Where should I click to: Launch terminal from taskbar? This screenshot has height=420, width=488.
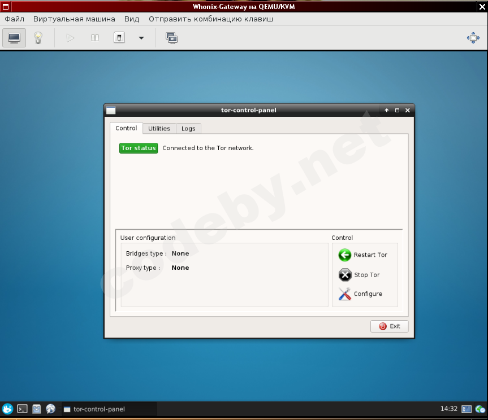coord(22,409)
